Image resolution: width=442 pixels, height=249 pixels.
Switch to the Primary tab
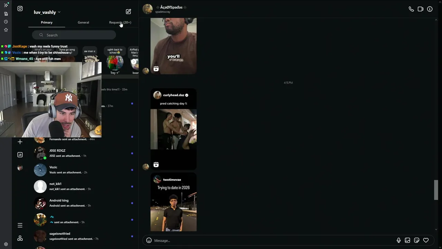click(47, 22)
